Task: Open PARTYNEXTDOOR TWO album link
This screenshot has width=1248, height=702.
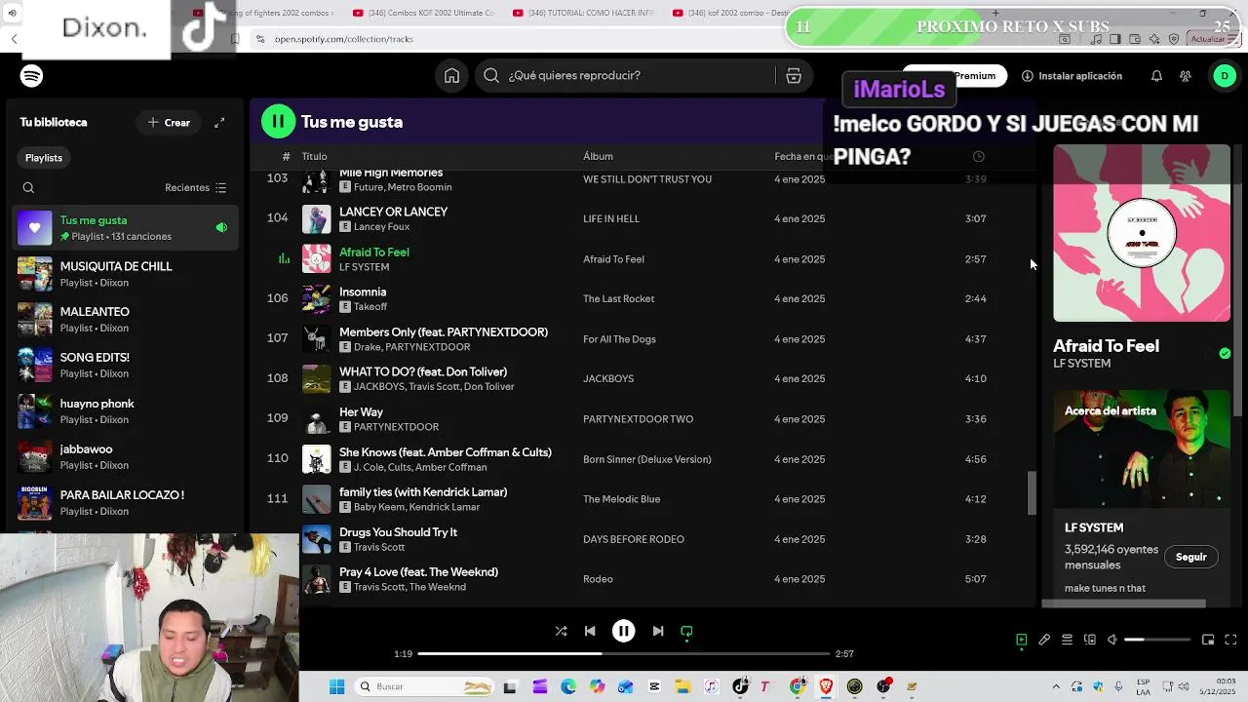Action: pyautogui.click(x=638, y=419)
